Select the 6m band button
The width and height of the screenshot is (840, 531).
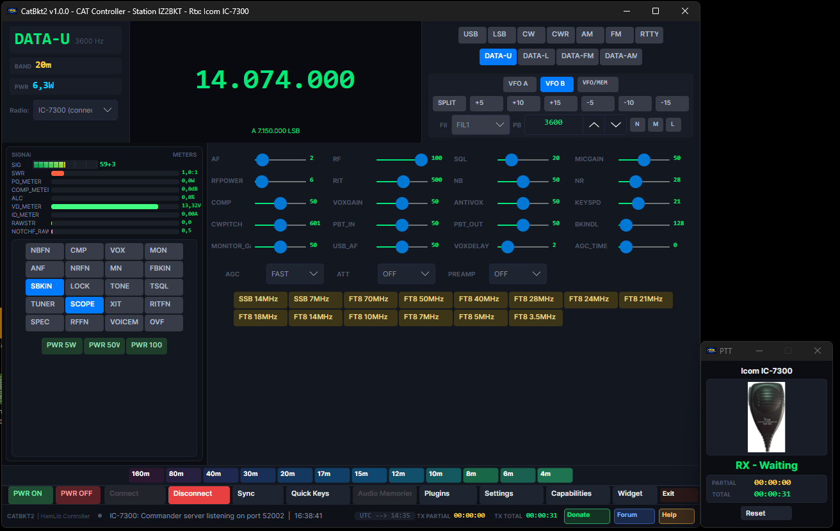pos(518,475)
